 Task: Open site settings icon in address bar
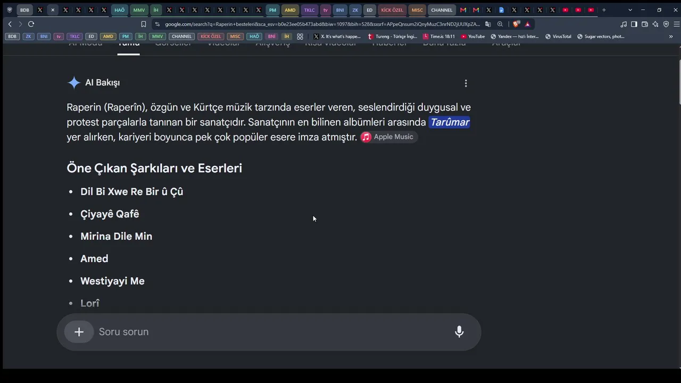157,24
